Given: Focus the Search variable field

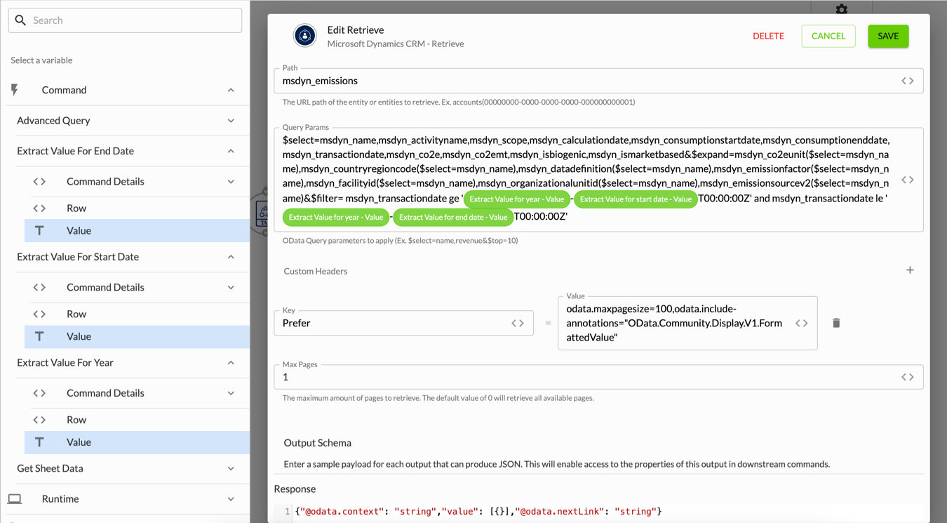Looking at the screenshot, I should pos(125,20).
